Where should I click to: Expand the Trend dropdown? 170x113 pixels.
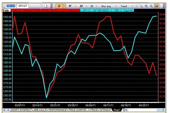pyautogui.click(x=132, y=6)
